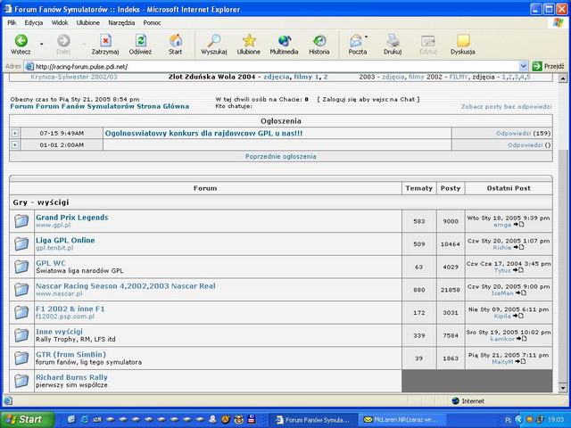Open the address bar dropdown arrow
Image resolution: width=571 pixels, height=428 pixels.
click(x=524, y=66)
